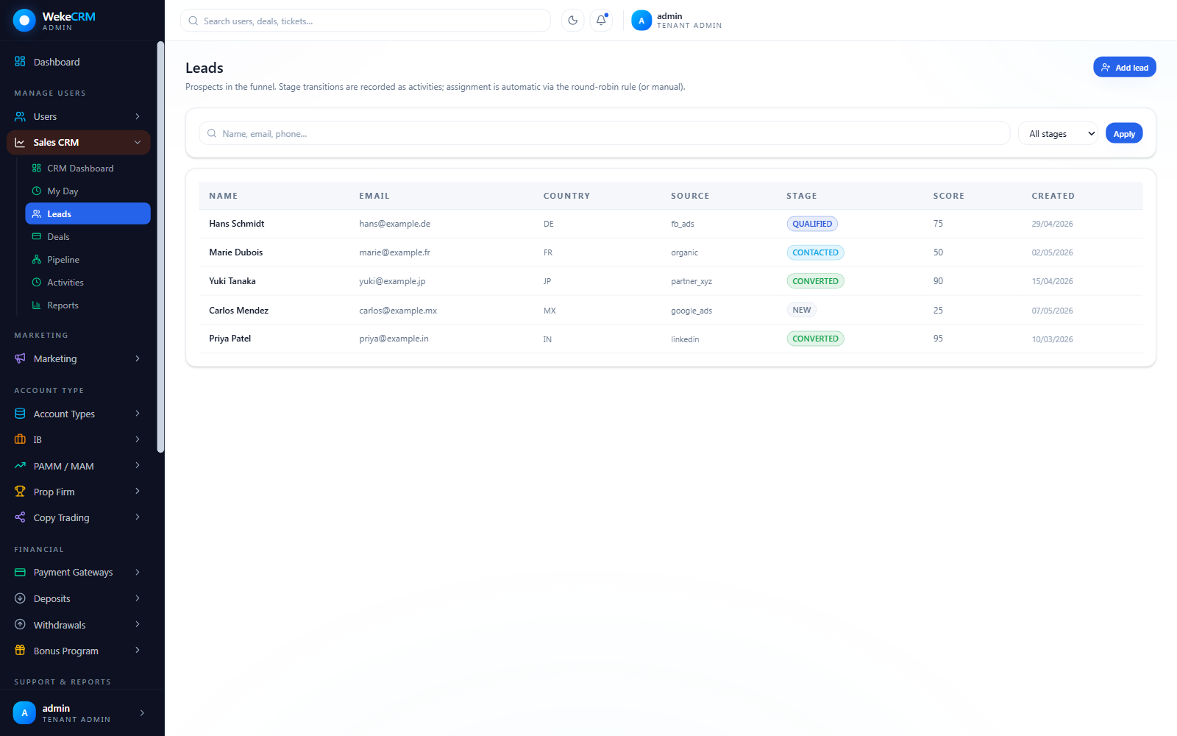The width and height of the screenshot is (1177, 736).
Task: Click the global search users, deals, tickets field
Action: pyautogui.click(x=366, y=21)
